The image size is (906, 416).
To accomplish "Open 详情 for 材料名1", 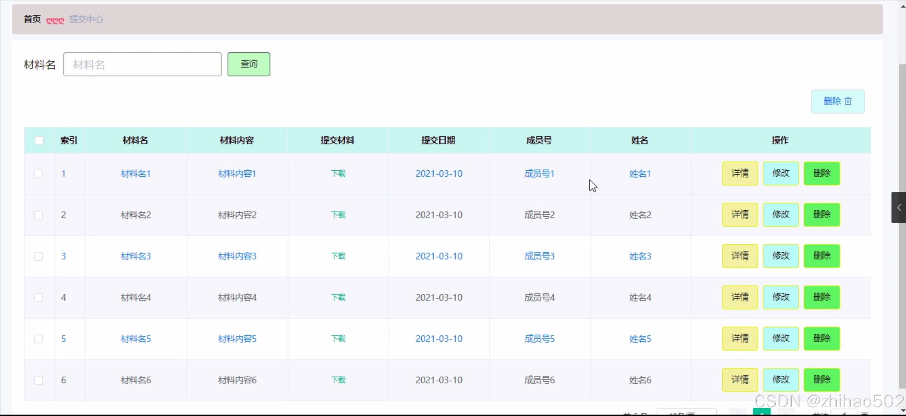I will [x=740, y=173].
